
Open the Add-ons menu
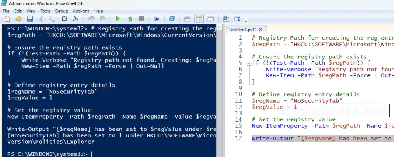click(x=81, y=11)
